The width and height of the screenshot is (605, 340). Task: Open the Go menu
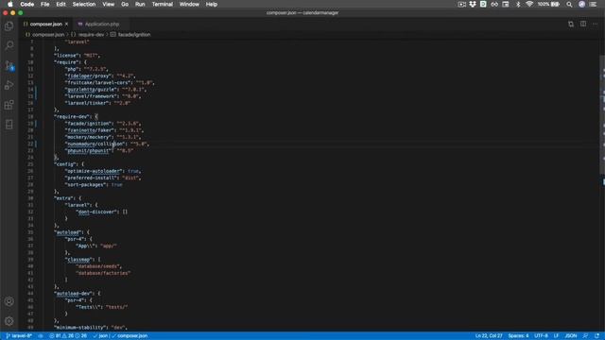tap(125, 4)
